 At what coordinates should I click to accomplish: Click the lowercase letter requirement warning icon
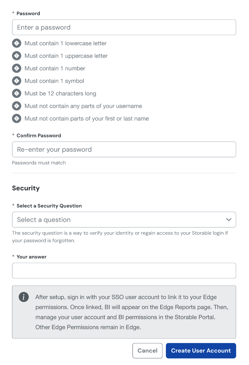pyautogui.click(x=16, y=43)
